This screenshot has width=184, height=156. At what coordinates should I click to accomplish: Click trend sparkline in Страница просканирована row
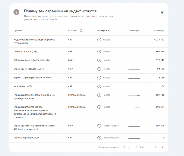[x=134, y=95]
